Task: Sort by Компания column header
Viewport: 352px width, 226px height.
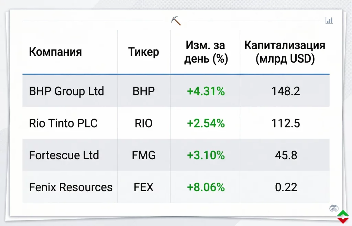Action: click(x=55, y=52)
